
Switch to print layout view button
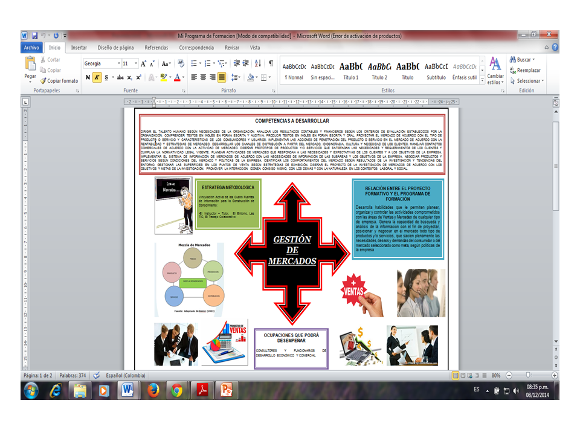pos(456,375)
